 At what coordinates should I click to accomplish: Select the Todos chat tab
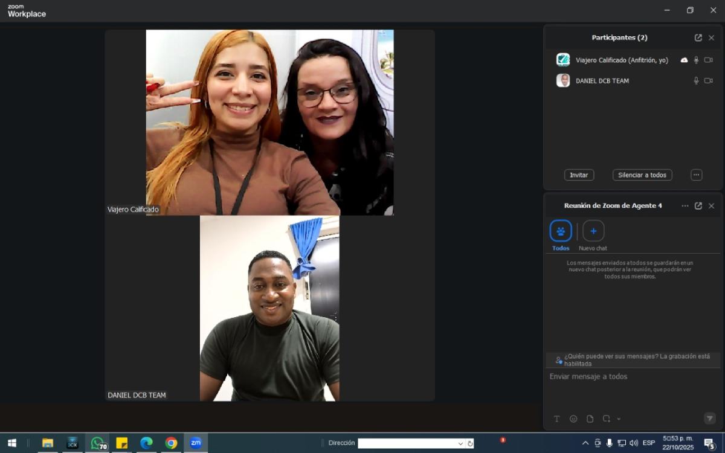click(x=561, y=231)
